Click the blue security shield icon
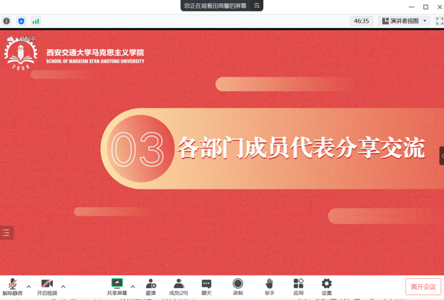Image resolution: width=444 pixels, height=300 pixels. [21, 21]
